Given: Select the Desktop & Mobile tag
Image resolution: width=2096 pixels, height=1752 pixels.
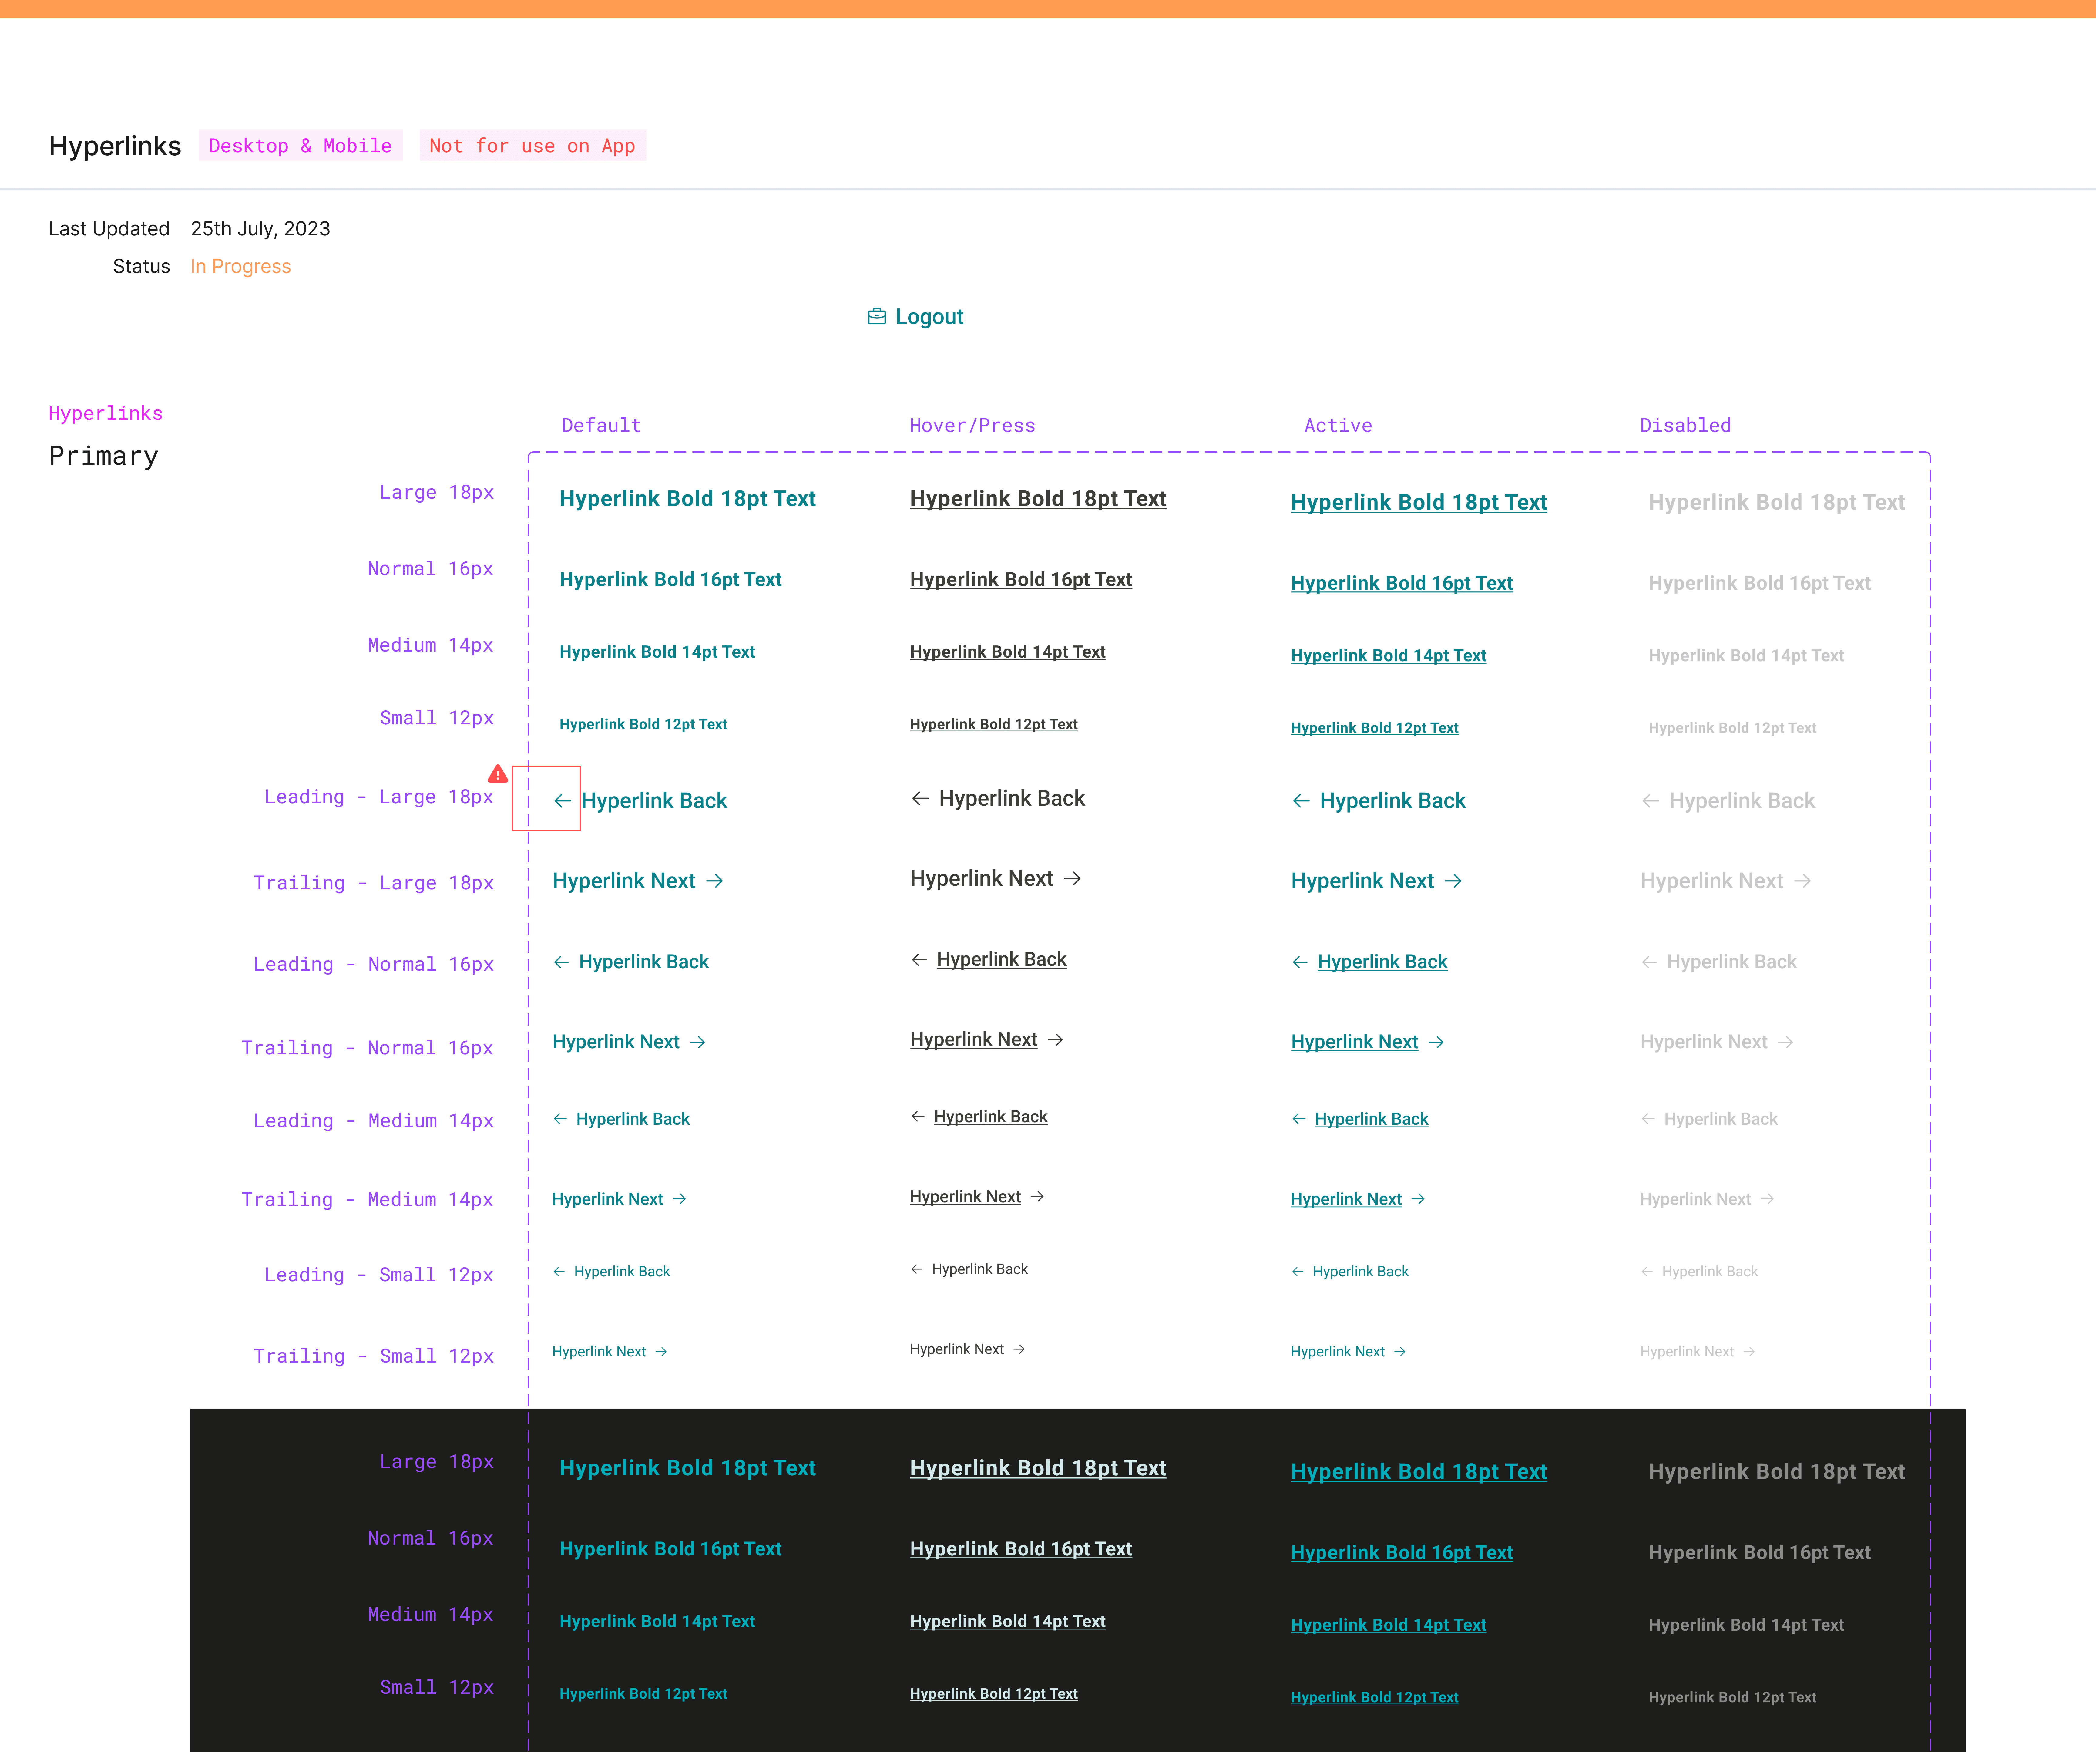Looking at the screenshot, I should coord(299,146).
